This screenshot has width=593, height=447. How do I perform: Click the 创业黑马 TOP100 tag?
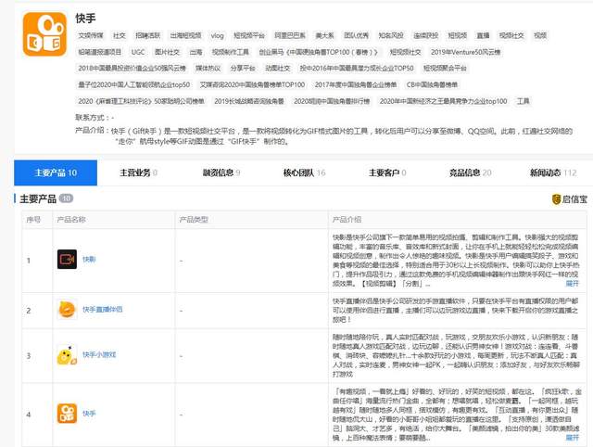(319, 52)
